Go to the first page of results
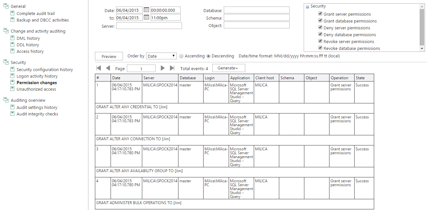The height and width of the screenshot is (210, 427). (x=99, y=68)
